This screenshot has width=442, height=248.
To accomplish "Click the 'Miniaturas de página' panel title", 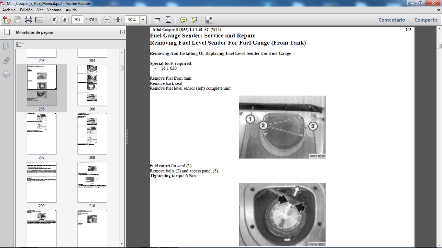I will click(x=34, y=32).
